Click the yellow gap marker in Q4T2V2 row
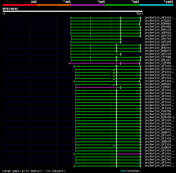 pos(114,76)
